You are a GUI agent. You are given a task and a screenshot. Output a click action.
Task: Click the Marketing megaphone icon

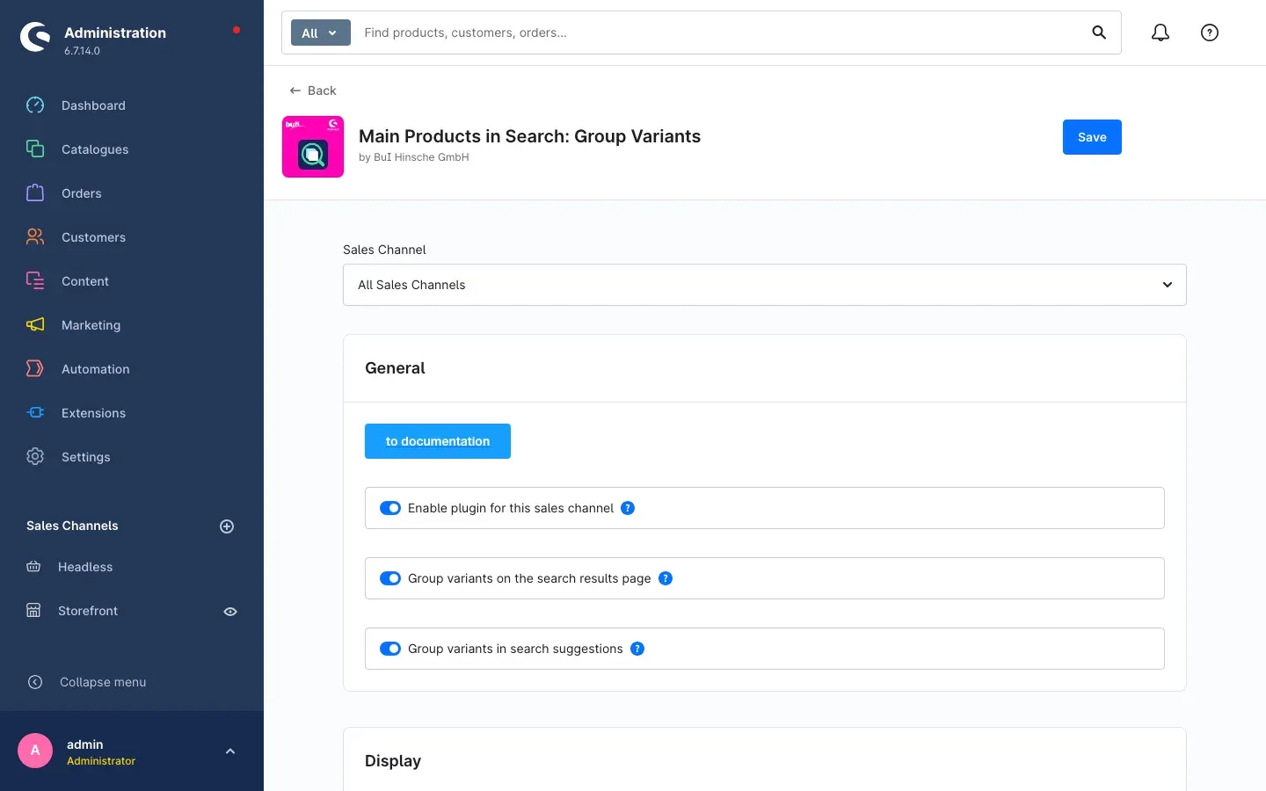pos(35,325)
